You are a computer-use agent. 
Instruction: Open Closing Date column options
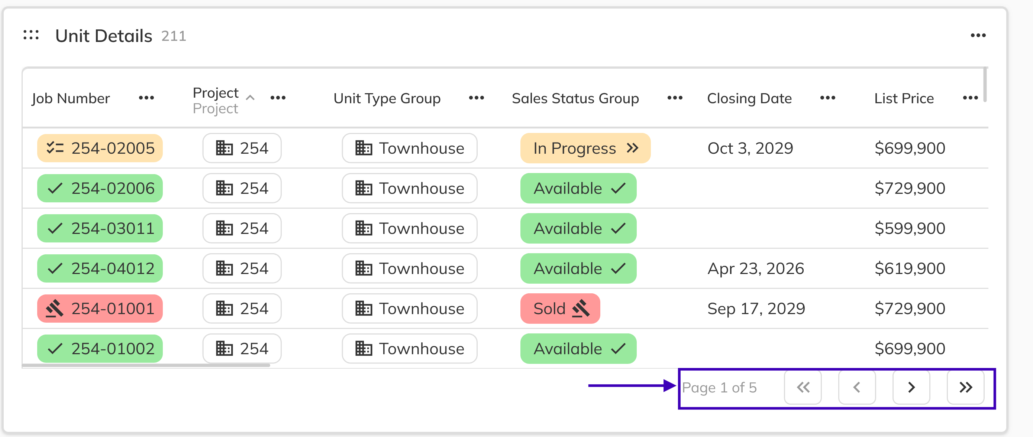point(828,98)
